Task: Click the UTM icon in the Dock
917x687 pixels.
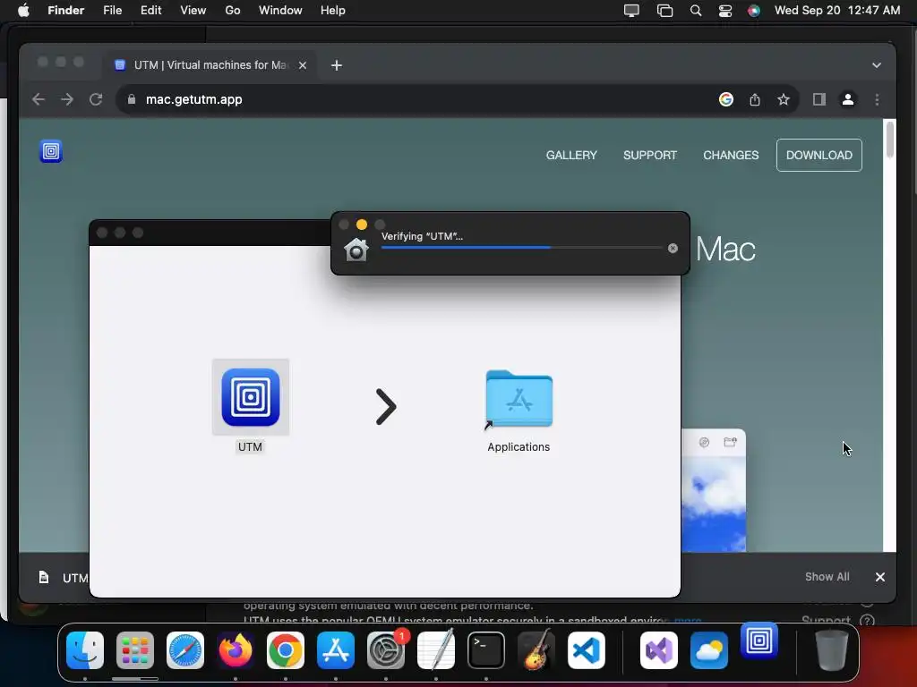Action: click(x=759, y=640)
